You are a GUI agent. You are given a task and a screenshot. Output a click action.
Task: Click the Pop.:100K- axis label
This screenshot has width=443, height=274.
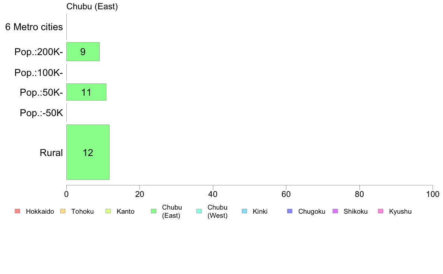click(39, 73)
